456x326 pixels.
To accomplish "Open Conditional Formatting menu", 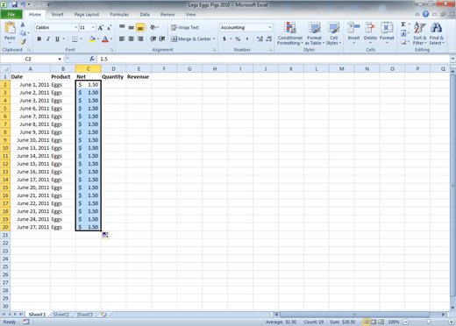I will [x=290, y=33].
